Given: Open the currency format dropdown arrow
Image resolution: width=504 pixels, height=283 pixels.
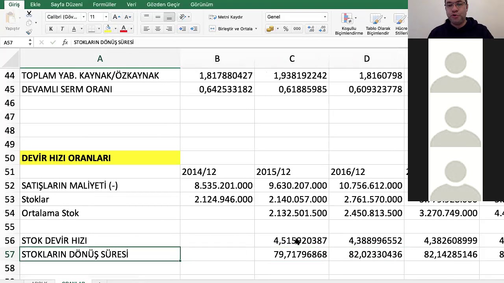Looking at the screenshot, I should 278,29.
